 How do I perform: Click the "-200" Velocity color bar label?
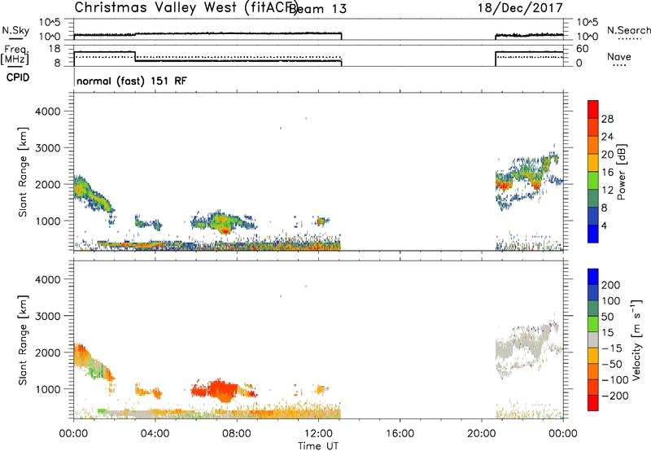click(614, 396)
